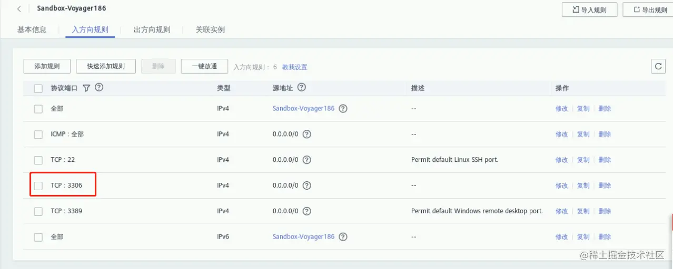The width and height of the screenshot is (673, 269).
Task: Click 复制 for the IPv4 全部 rule
Action: point(583,109)
